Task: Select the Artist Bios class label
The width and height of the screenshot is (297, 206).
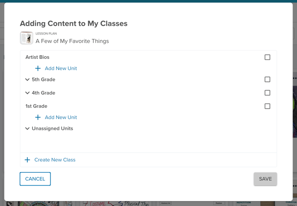Action: coord(37,57)
